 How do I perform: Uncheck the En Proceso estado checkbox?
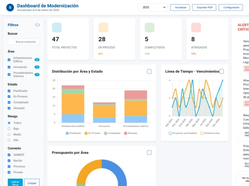pyautogui.click(x=9, y=96)
